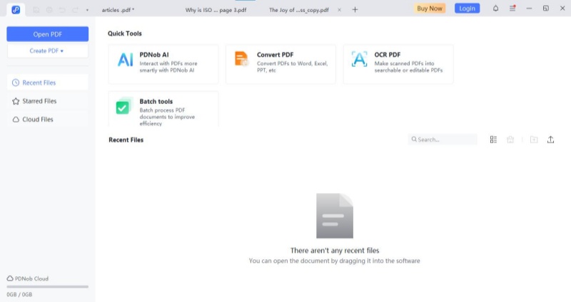The height and width of the screenshot is (302, 571).
Task: Click the undo arrow icon
Action: point(62,10)
